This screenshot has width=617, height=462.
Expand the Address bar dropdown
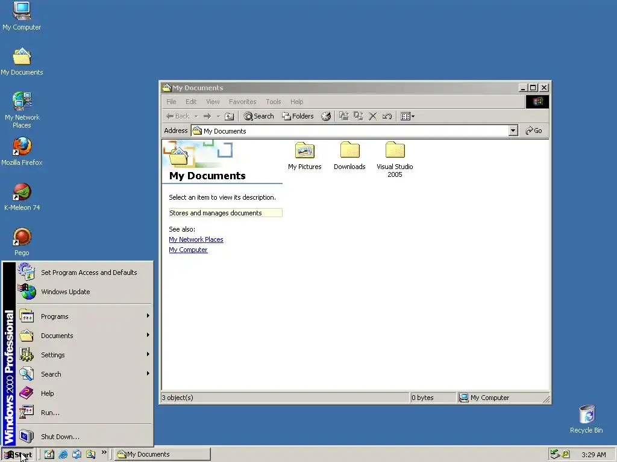(x=513, y=131)
